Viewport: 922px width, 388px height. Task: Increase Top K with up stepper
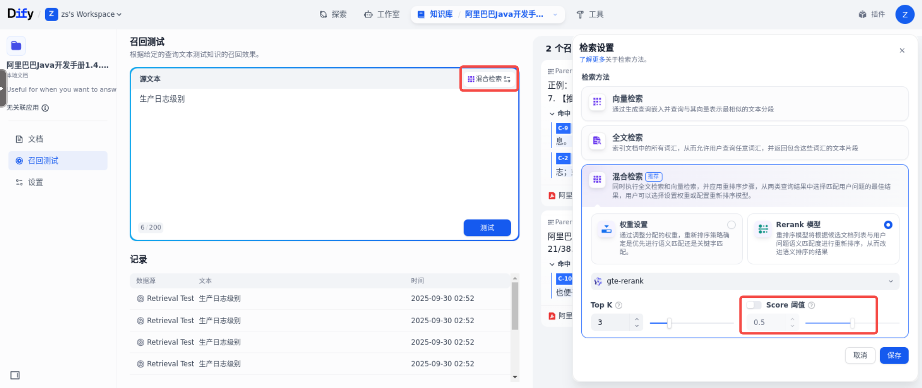click(637, 318)
